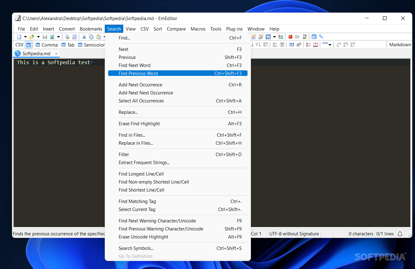Viewport: 415px width, 269px height.
Task: Toggle Tab separated mode
Action: tap(68, 45)
